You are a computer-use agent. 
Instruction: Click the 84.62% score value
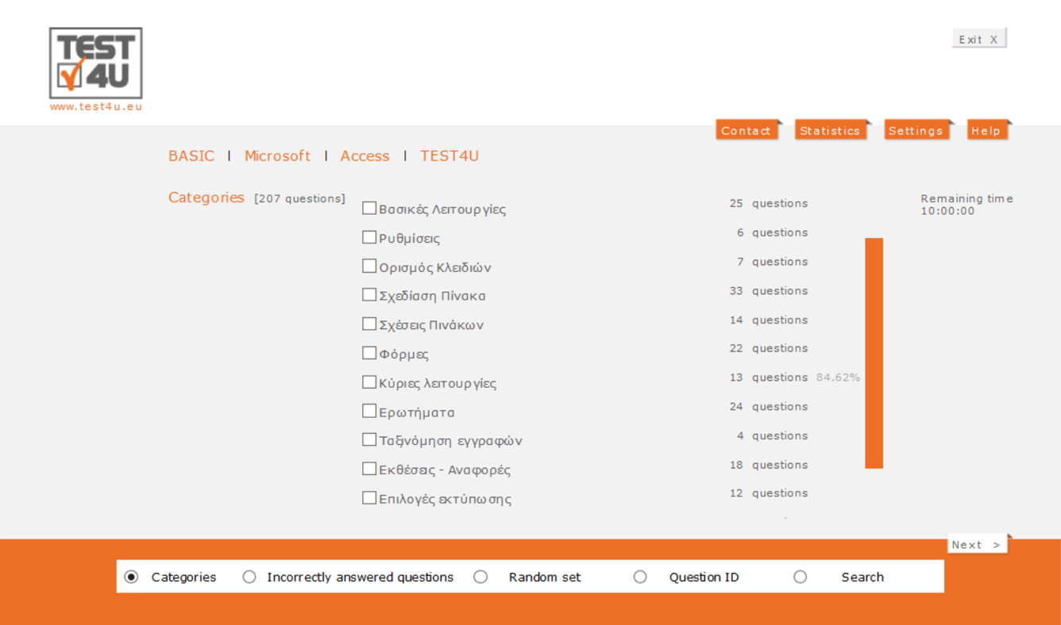838,378
